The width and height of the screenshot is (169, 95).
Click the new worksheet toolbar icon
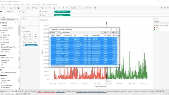pos(28,8)
